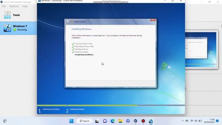The width and height of the screenshot is (222, 125).
Task: Open the File menu in VirtualBox Manager
Action: (4, 6)
